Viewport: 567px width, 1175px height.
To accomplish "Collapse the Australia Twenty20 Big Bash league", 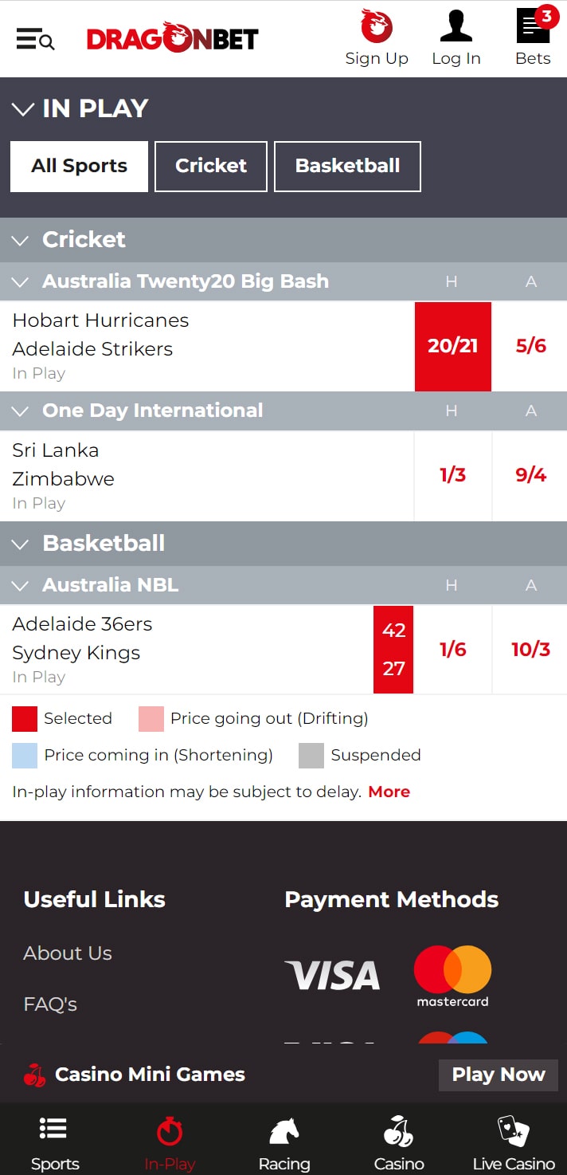I will point(22,281).
